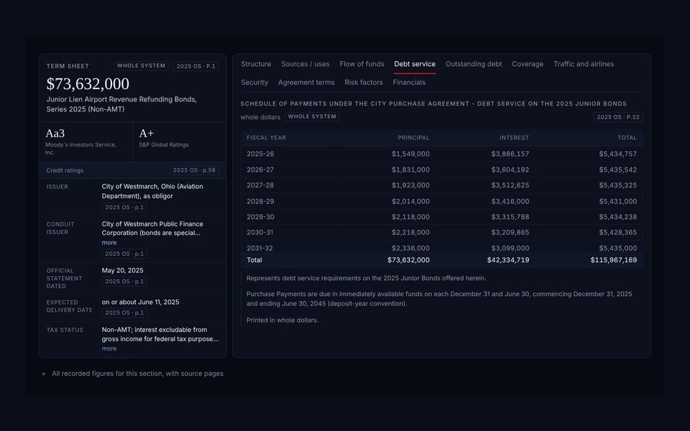Click the TOTAL column header
Image resolution: width=690 pixels, height=431 pixels.
[x=627, y=138]
